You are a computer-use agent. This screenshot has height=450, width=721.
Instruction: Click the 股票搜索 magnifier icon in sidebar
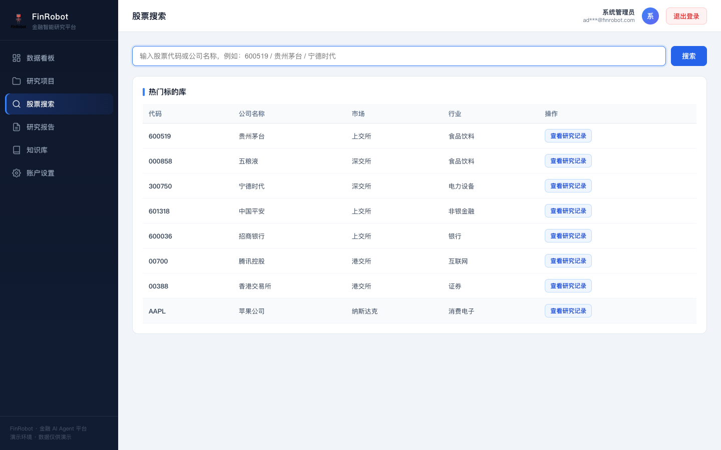pyautogui.click(x=17, y=104)
